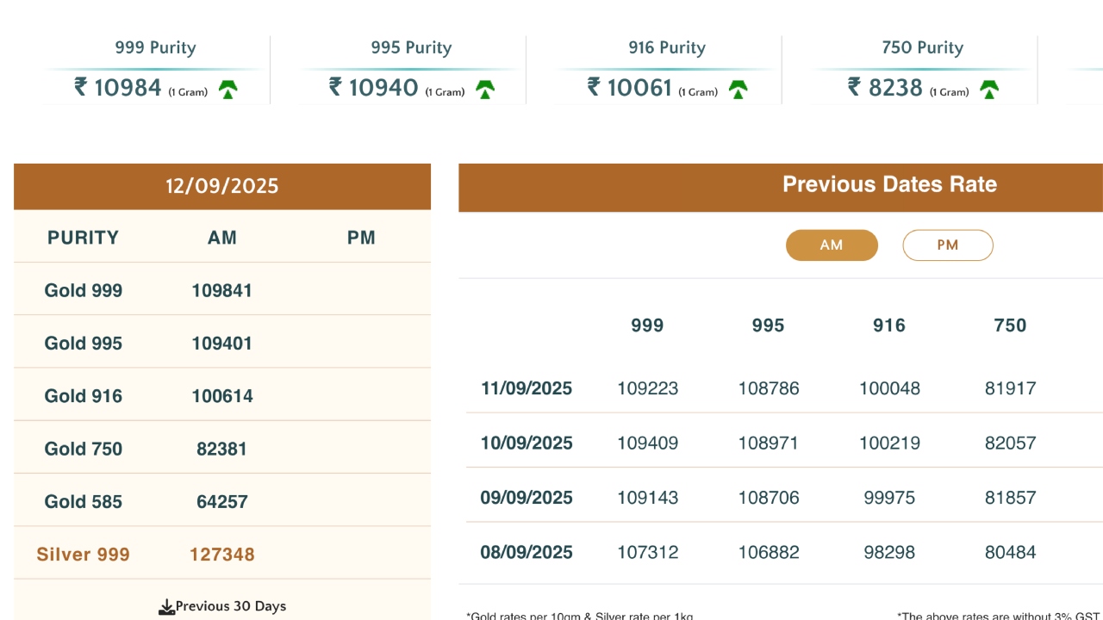Click the 995 Purity card title
Image resolution: width=1103 pixels, height=620 pixels.
[x=411, y=48]
